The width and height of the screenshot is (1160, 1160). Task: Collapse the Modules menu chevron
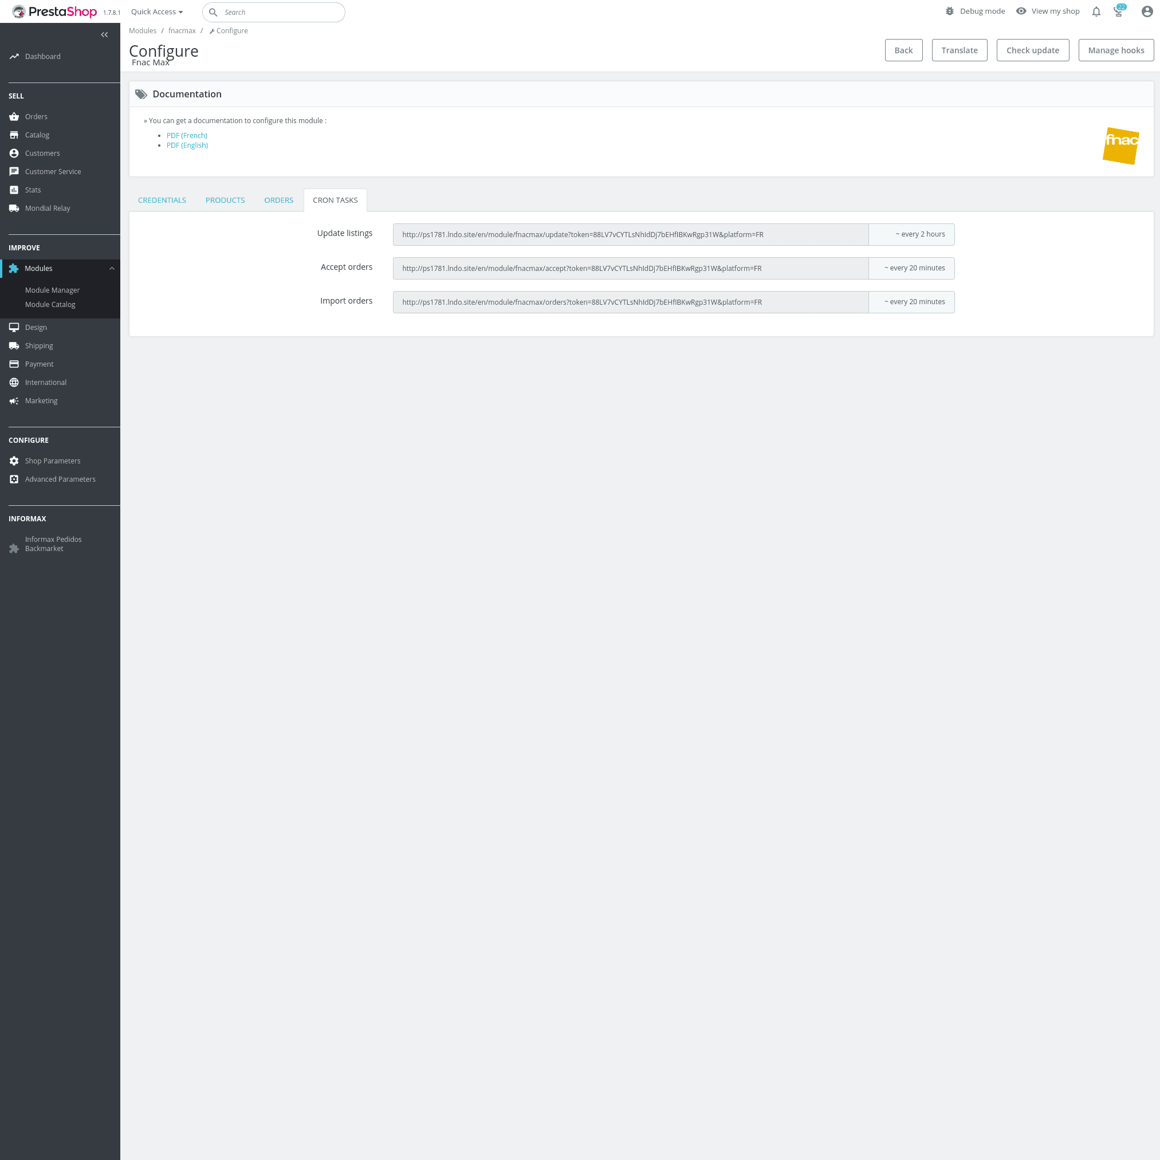[112, 269]
